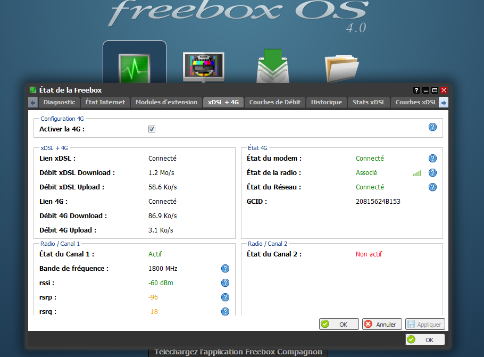Click help icon beside rsrq value

(x=225, y=311)
